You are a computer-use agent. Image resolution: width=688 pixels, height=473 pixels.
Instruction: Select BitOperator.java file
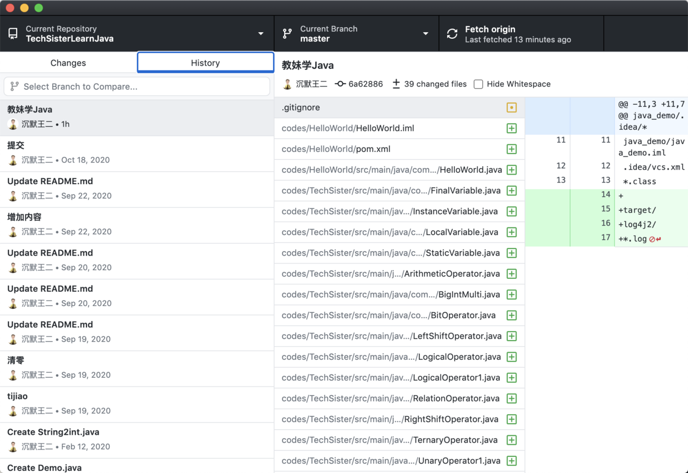point(399,316)
